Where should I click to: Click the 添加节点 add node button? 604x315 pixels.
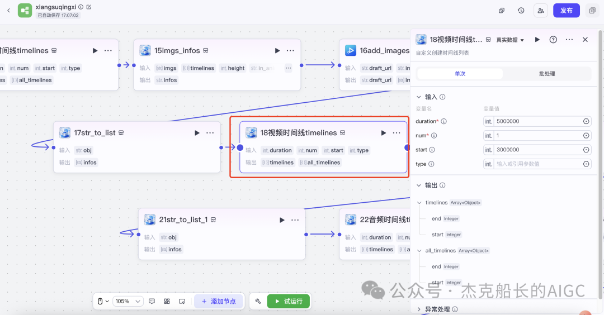[x=219, y=301]
